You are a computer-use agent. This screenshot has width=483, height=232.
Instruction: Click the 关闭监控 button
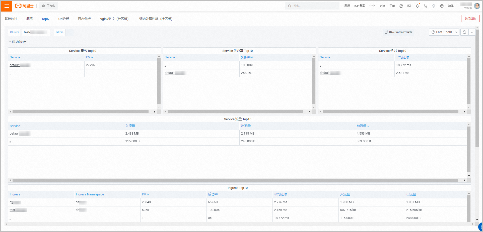[470, 19]
